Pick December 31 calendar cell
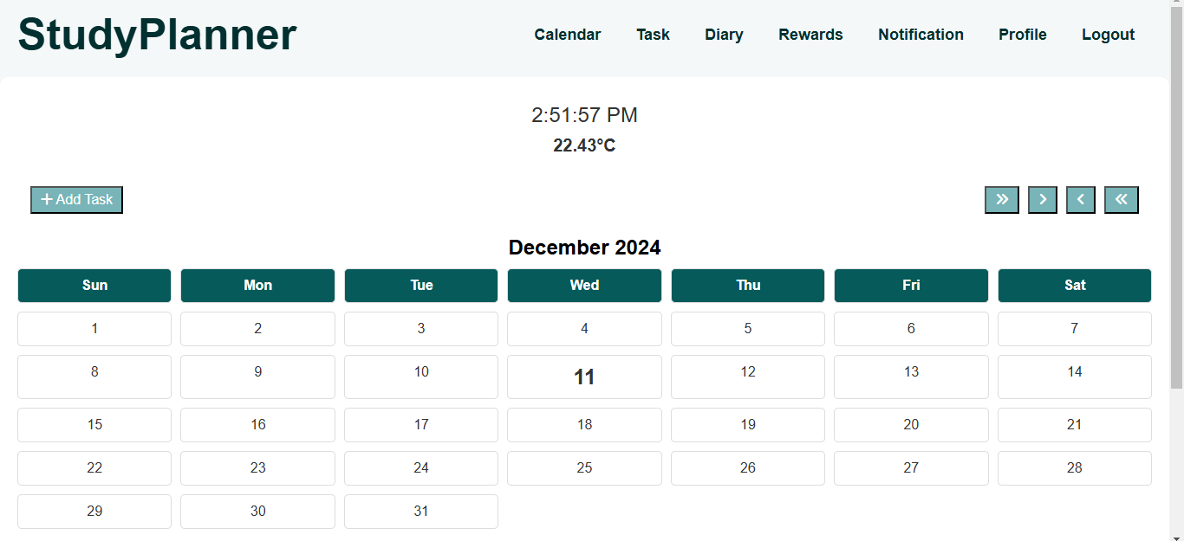1184x541 pixels. point(420,511)
